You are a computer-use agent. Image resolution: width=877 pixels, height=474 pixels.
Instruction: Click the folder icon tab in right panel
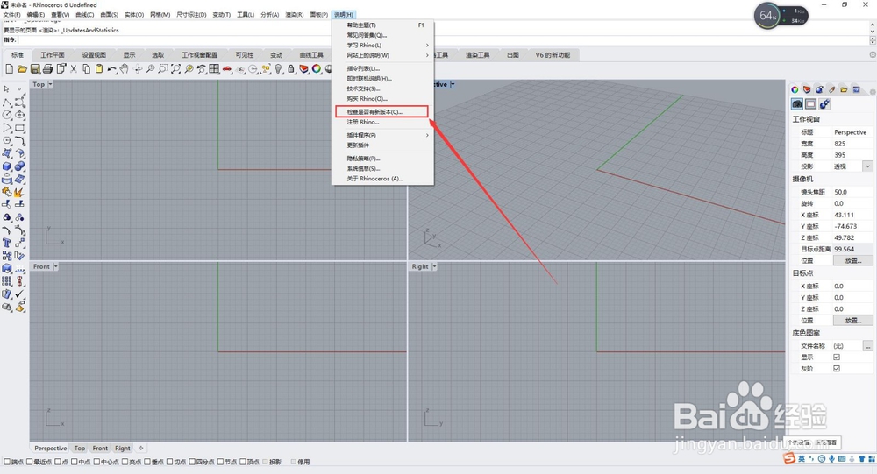[x=844, y=89]
